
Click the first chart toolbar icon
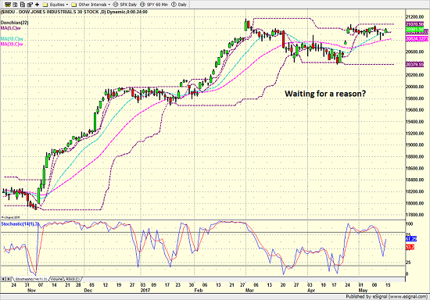click(x=8, y=5)
